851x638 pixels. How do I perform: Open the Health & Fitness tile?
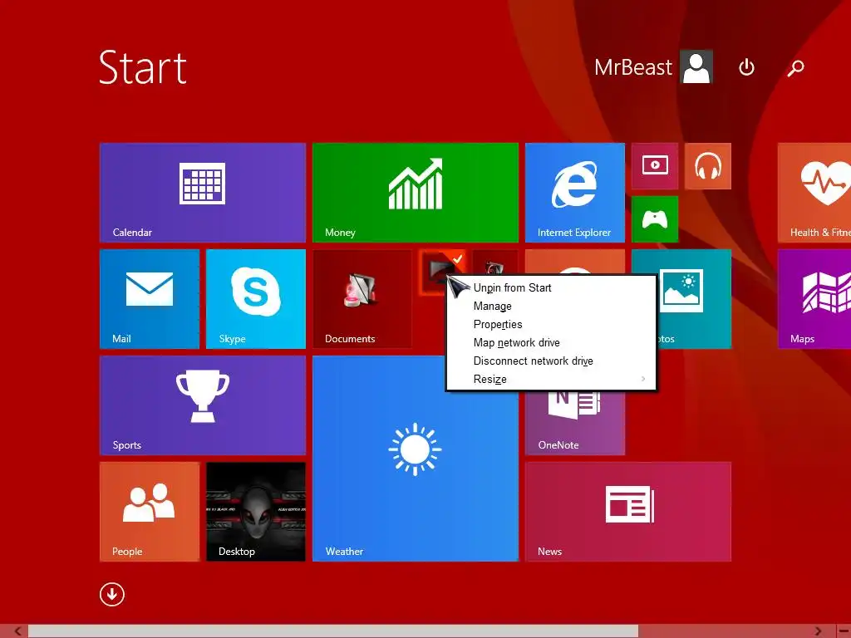pyautogui.click(x=814, y=193)
